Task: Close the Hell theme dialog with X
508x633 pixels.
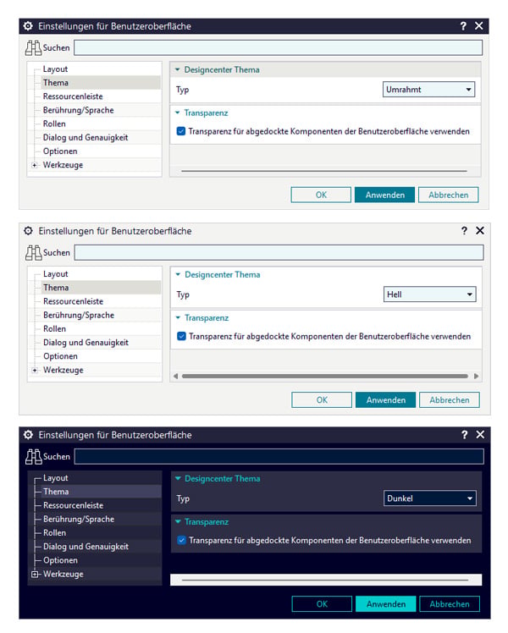Action: click(x=480, y=230)
